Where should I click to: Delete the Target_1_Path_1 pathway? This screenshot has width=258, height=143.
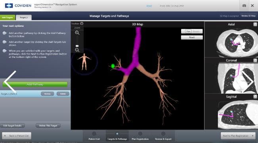(63, 94)
